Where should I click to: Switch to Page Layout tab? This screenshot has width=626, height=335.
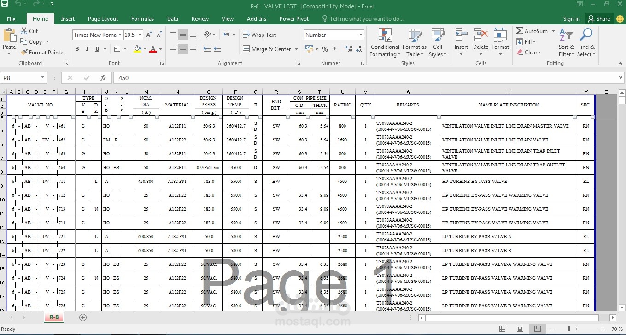(x=103, y=19)
